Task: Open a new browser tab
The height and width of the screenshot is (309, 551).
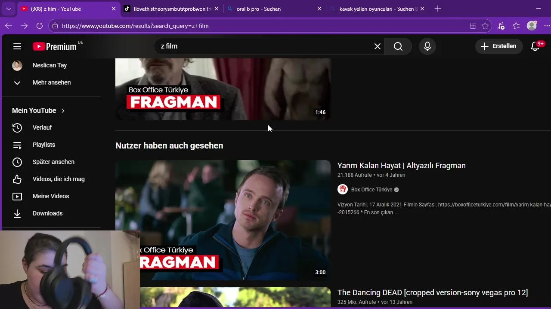Action: point(438,9)
